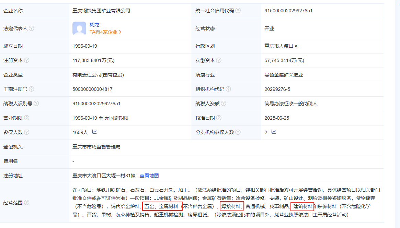This screenshot has width=400, height=228.
Task: Open legal representative 杨龙 profile link
Action: click(94, 25)
